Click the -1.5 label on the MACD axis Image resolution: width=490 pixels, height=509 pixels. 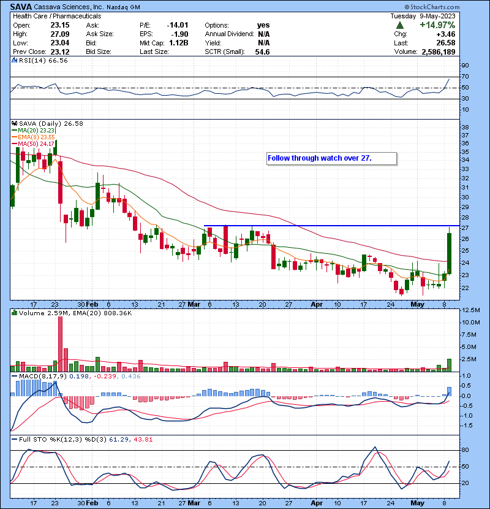(467, 426)
